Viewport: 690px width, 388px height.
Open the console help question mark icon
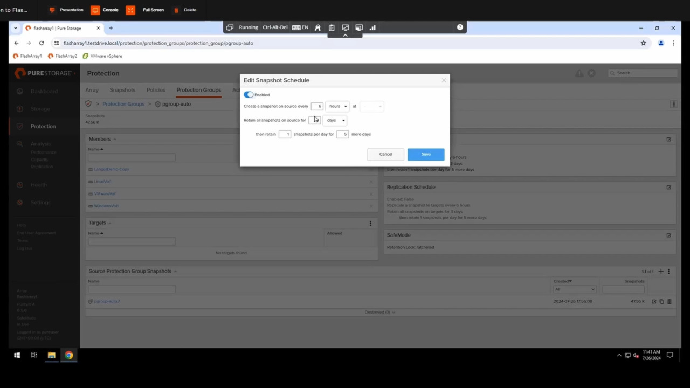click(x=460, y=27)
